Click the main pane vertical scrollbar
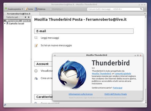 (x=146, y=53)
